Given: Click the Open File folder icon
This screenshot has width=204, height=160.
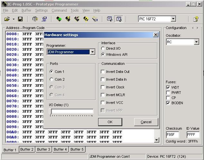Looking at the screenshot, I should (x=7, y=19).
